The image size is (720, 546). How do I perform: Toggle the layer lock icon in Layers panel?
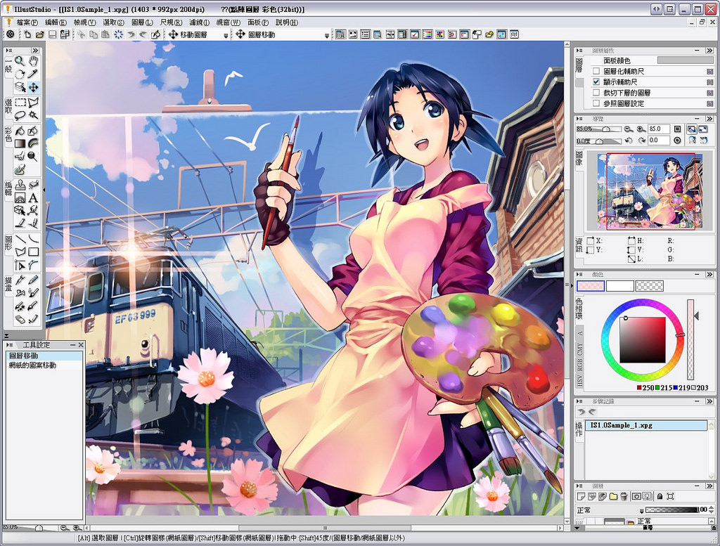pos(660,496)
